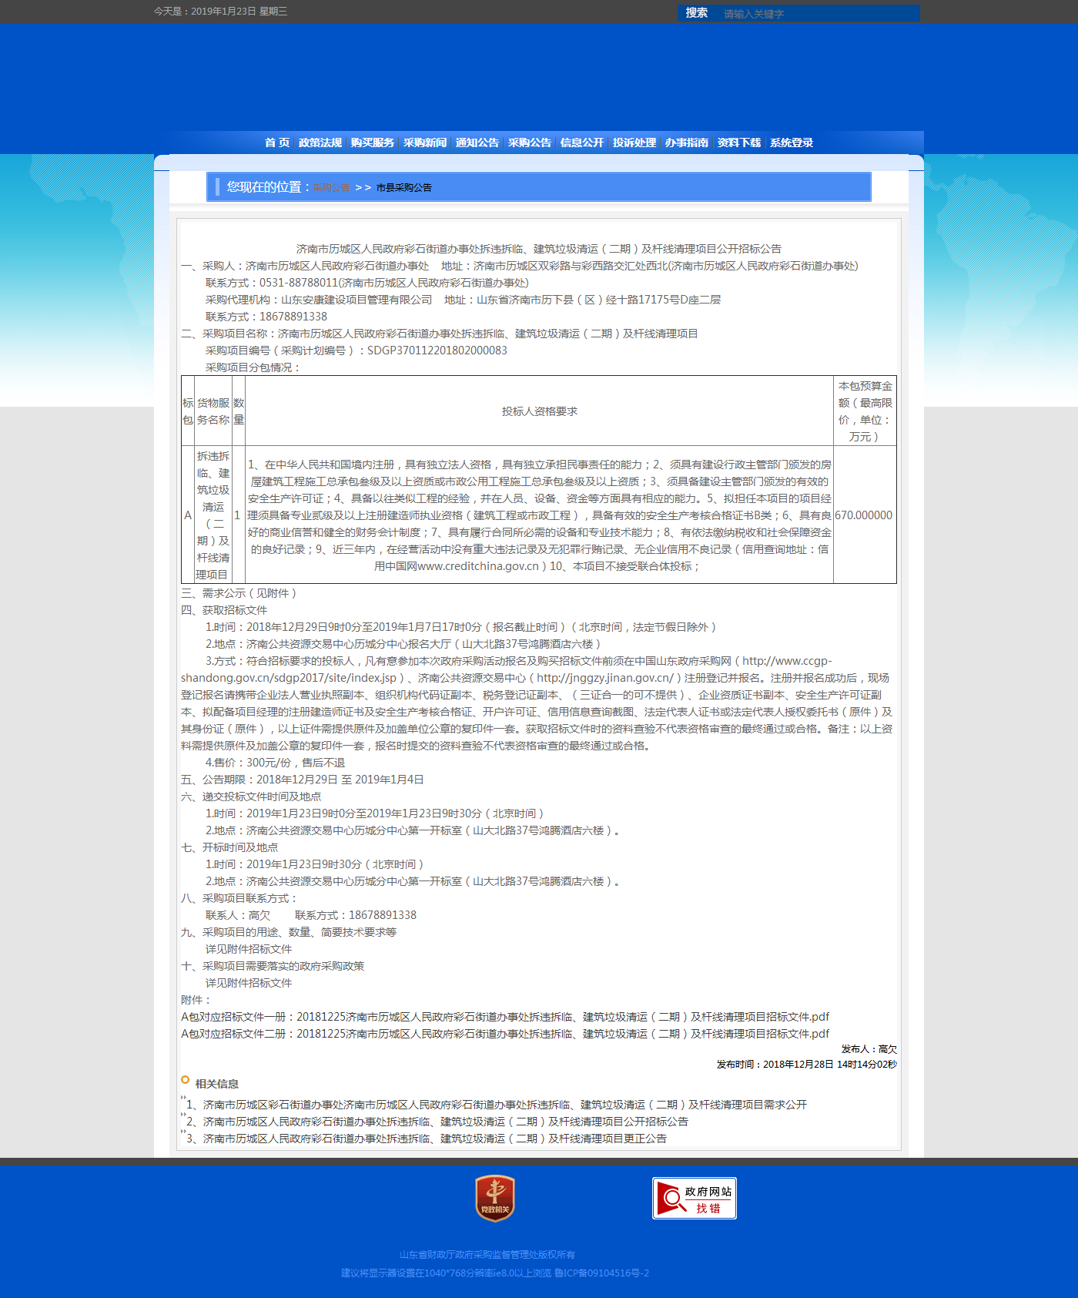Click the 发布人：高欠 text
This screenshot has height=1298, width=1078.
coord(869,1049)
